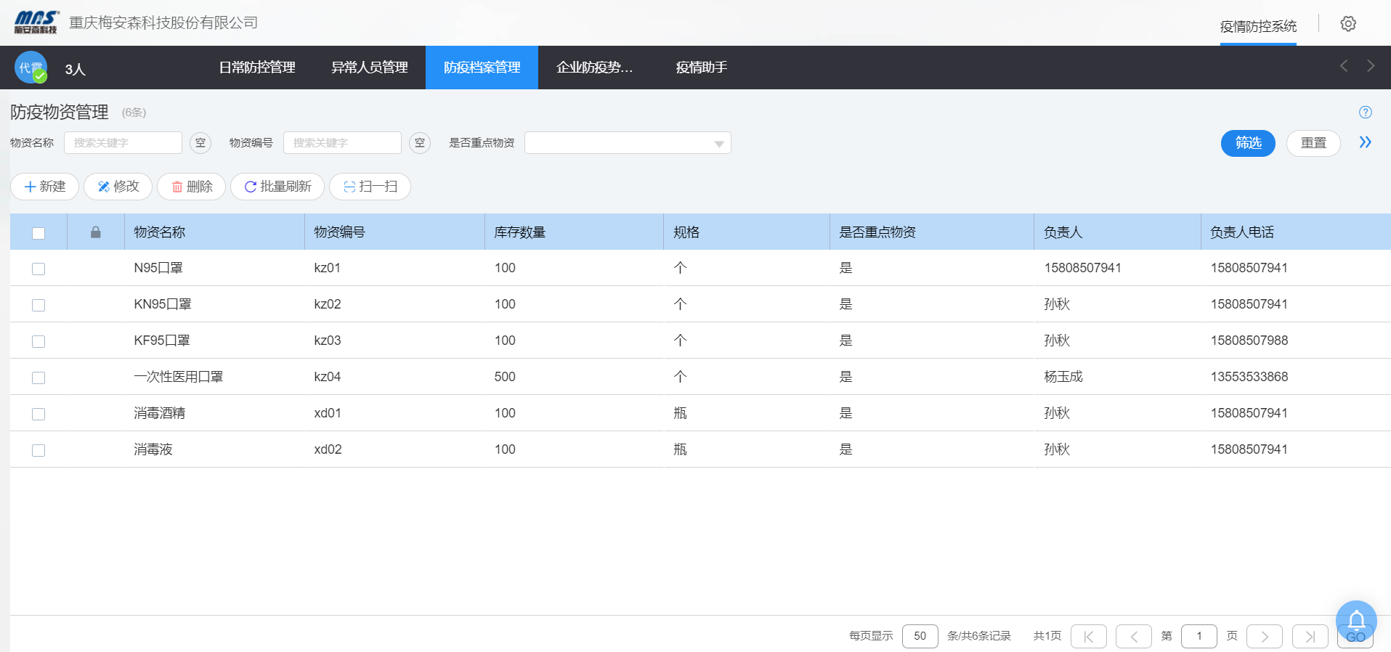This screenshot has width=1391, height=652.
Task: Click the 筛选 filter button
Action: point(1247,143)
